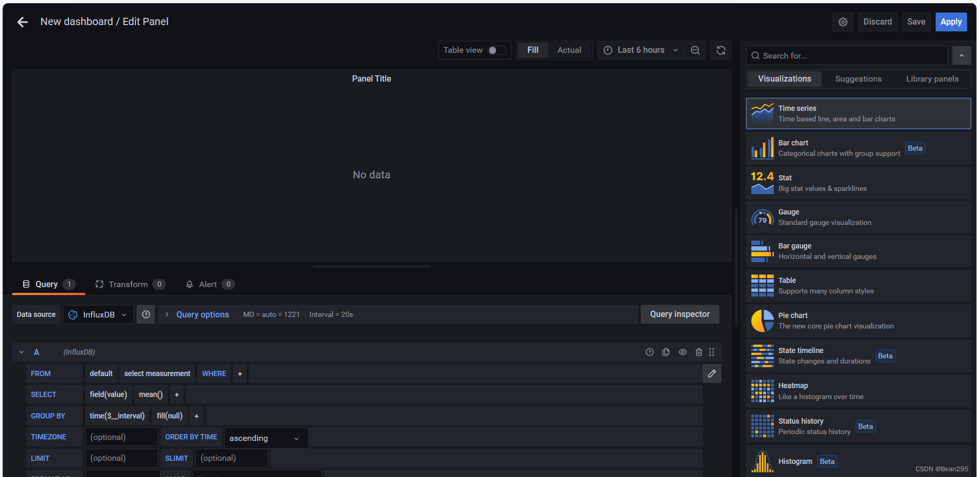This screenshot has width=977, height=477.
Task: Show query A help icon
Action: coord(649,352)
